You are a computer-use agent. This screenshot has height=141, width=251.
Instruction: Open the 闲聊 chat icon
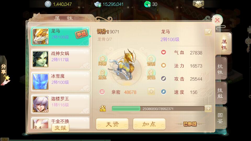(102, 61)
